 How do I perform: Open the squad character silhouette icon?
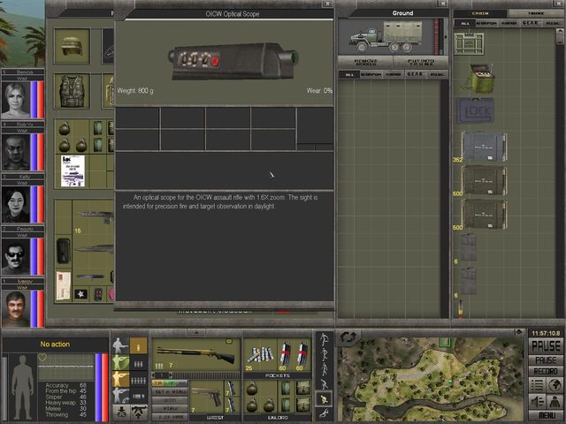point(555,401)
